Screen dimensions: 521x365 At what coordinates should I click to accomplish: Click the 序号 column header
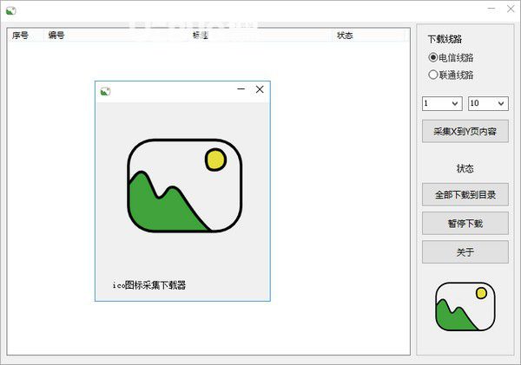pos(25,36)
